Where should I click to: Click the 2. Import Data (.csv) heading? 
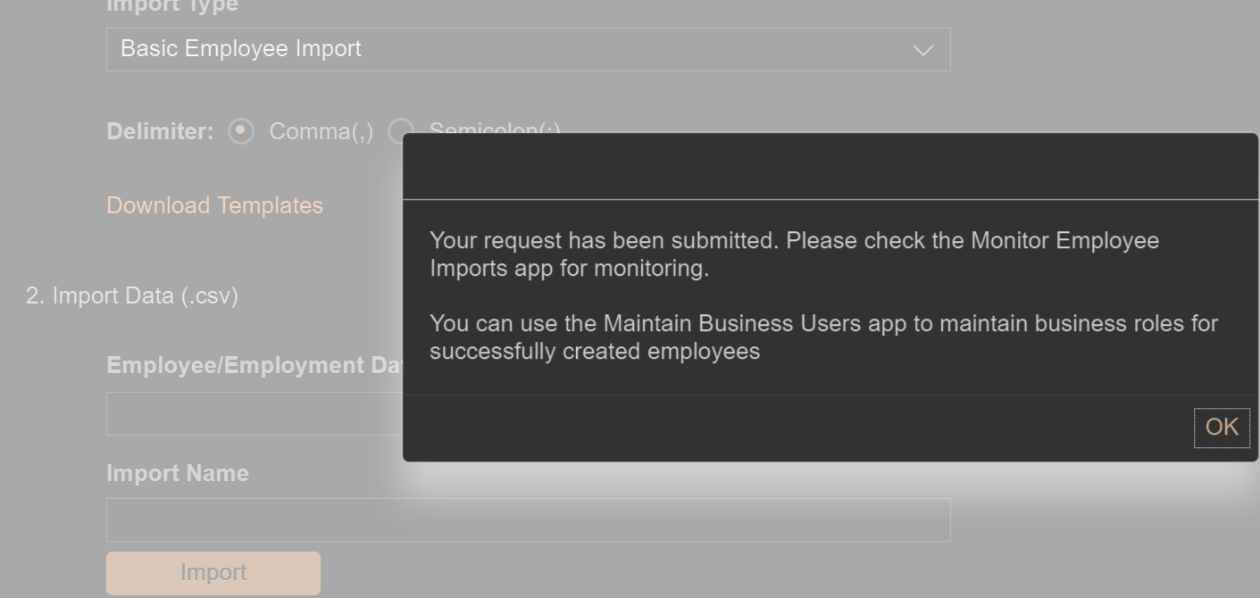[x=132, y=295]
